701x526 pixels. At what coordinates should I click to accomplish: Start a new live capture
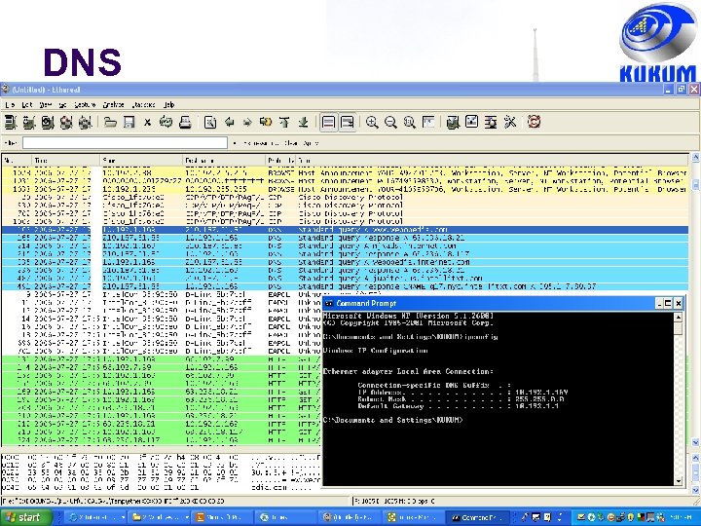point(48,122)
